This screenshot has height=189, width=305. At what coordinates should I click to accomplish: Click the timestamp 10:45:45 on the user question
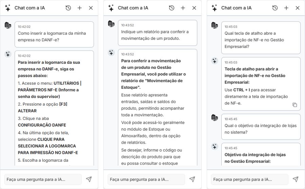tap(231, 119)
